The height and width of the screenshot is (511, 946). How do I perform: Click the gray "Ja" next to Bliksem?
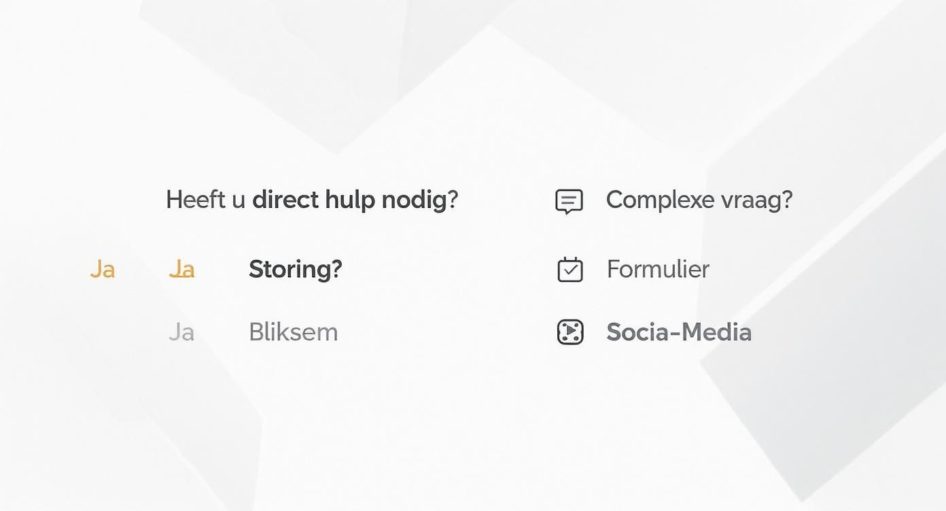tap(181, 332)
